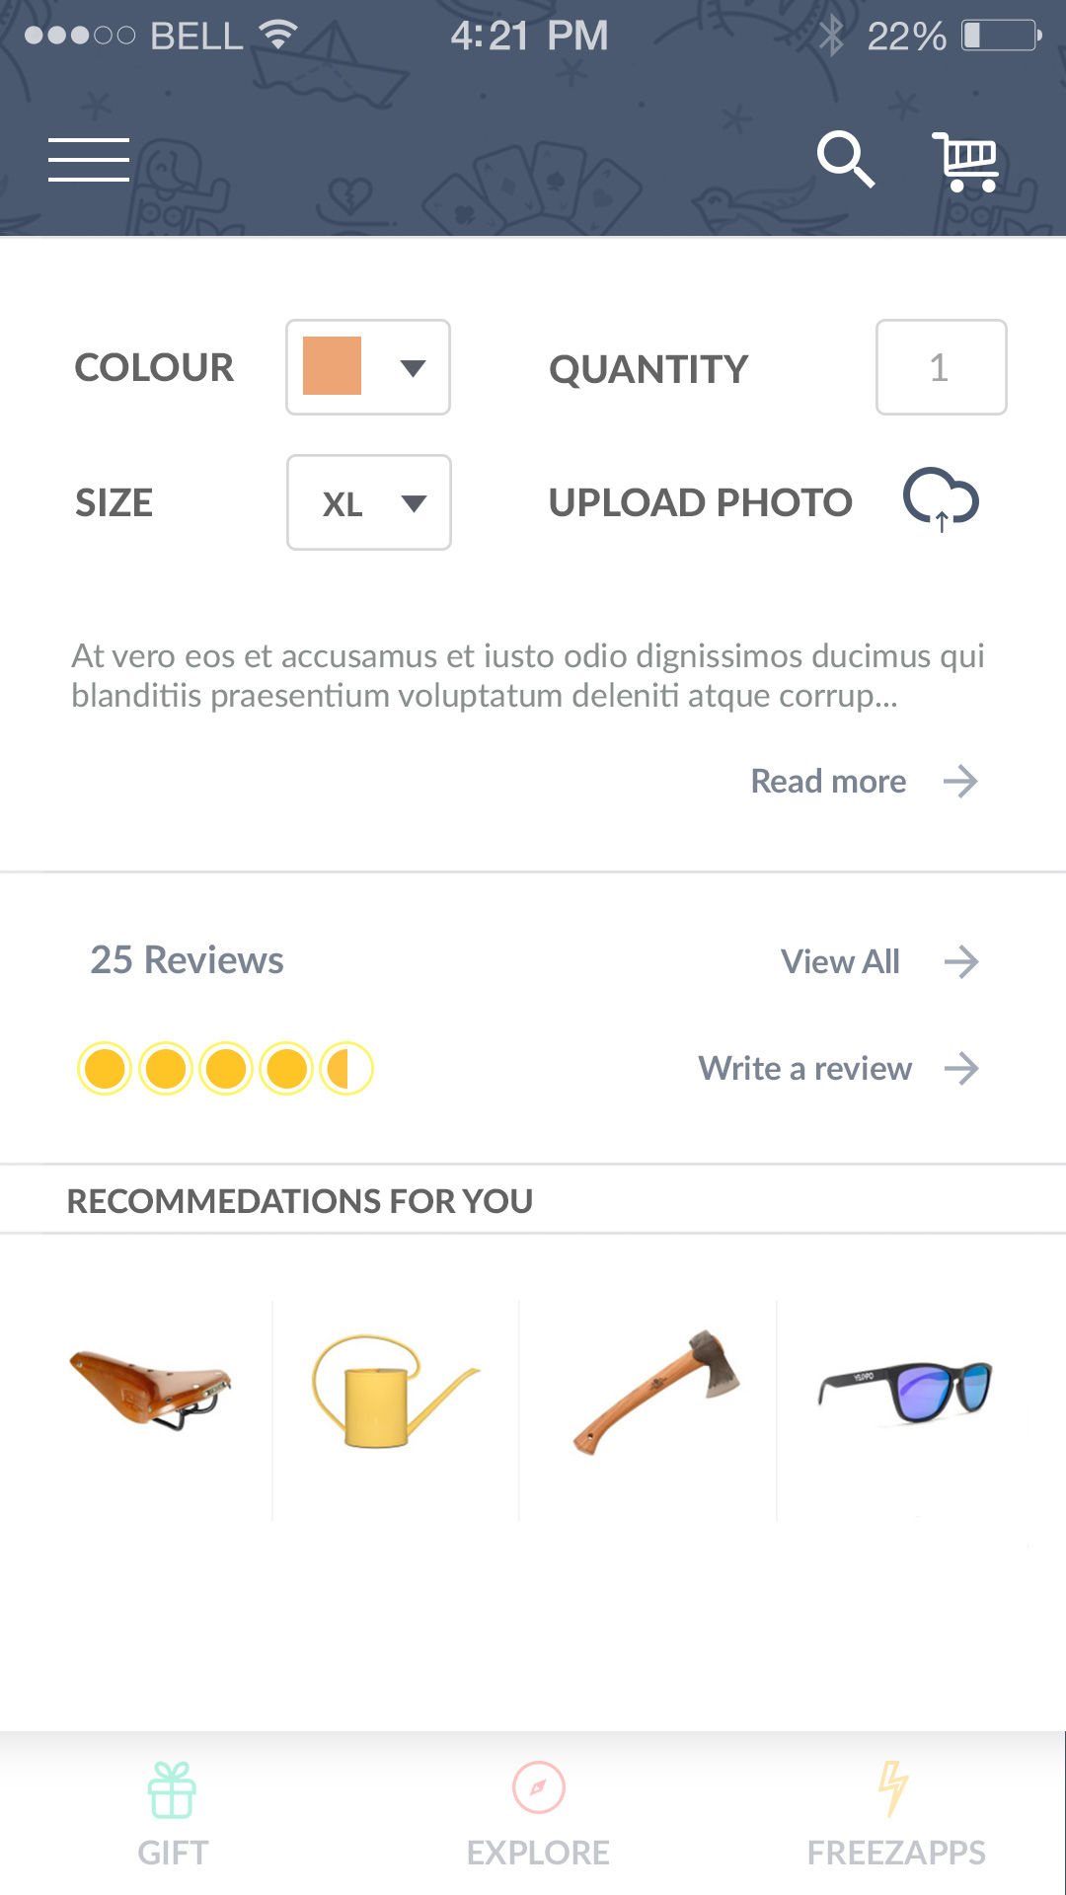Tap the gift box icon
The width and height of the screenshot is (1066, 1895).
(173, 1790)
